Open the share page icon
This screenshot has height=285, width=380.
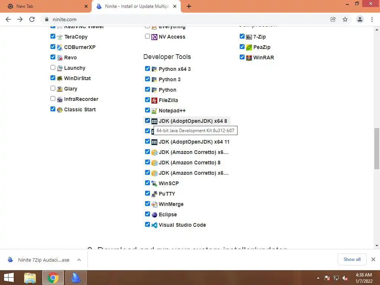click(333, 19)
